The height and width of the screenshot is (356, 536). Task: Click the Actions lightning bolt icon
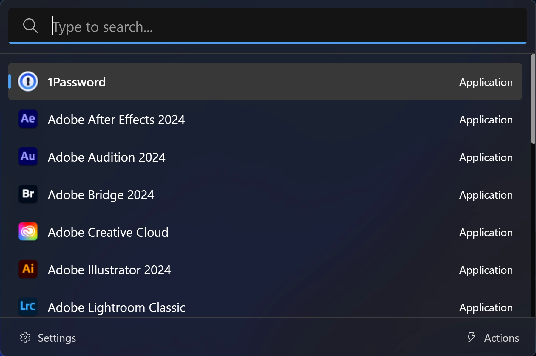(x=471, y=338)
